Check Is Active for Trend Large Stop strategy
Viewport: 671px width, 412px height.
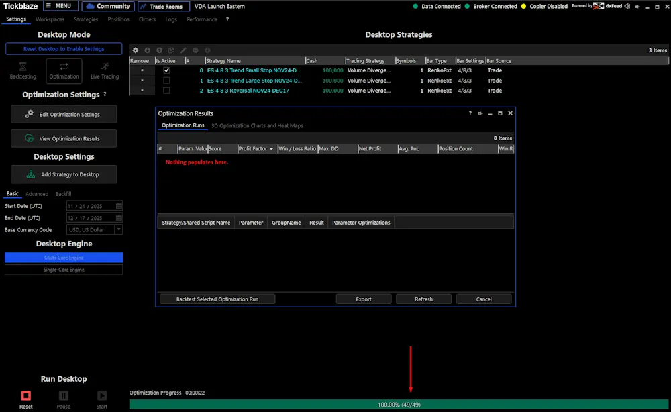[x=166, y=81]
